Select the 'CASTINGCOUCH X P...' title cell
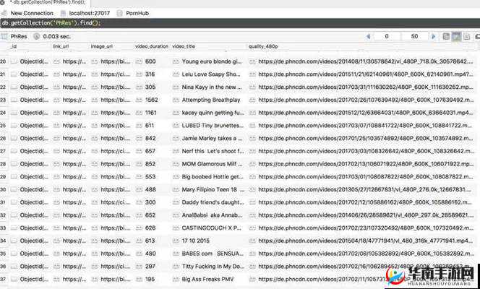 pos(211,228)
